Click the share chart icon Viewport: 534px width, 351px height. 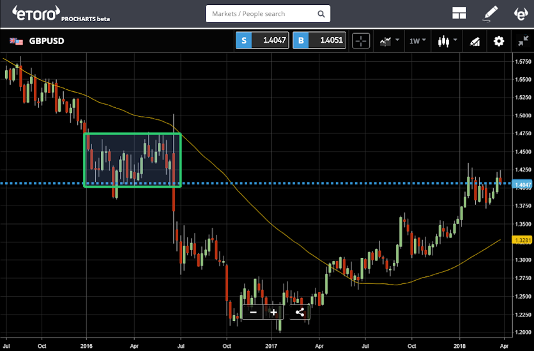(300, 312)
